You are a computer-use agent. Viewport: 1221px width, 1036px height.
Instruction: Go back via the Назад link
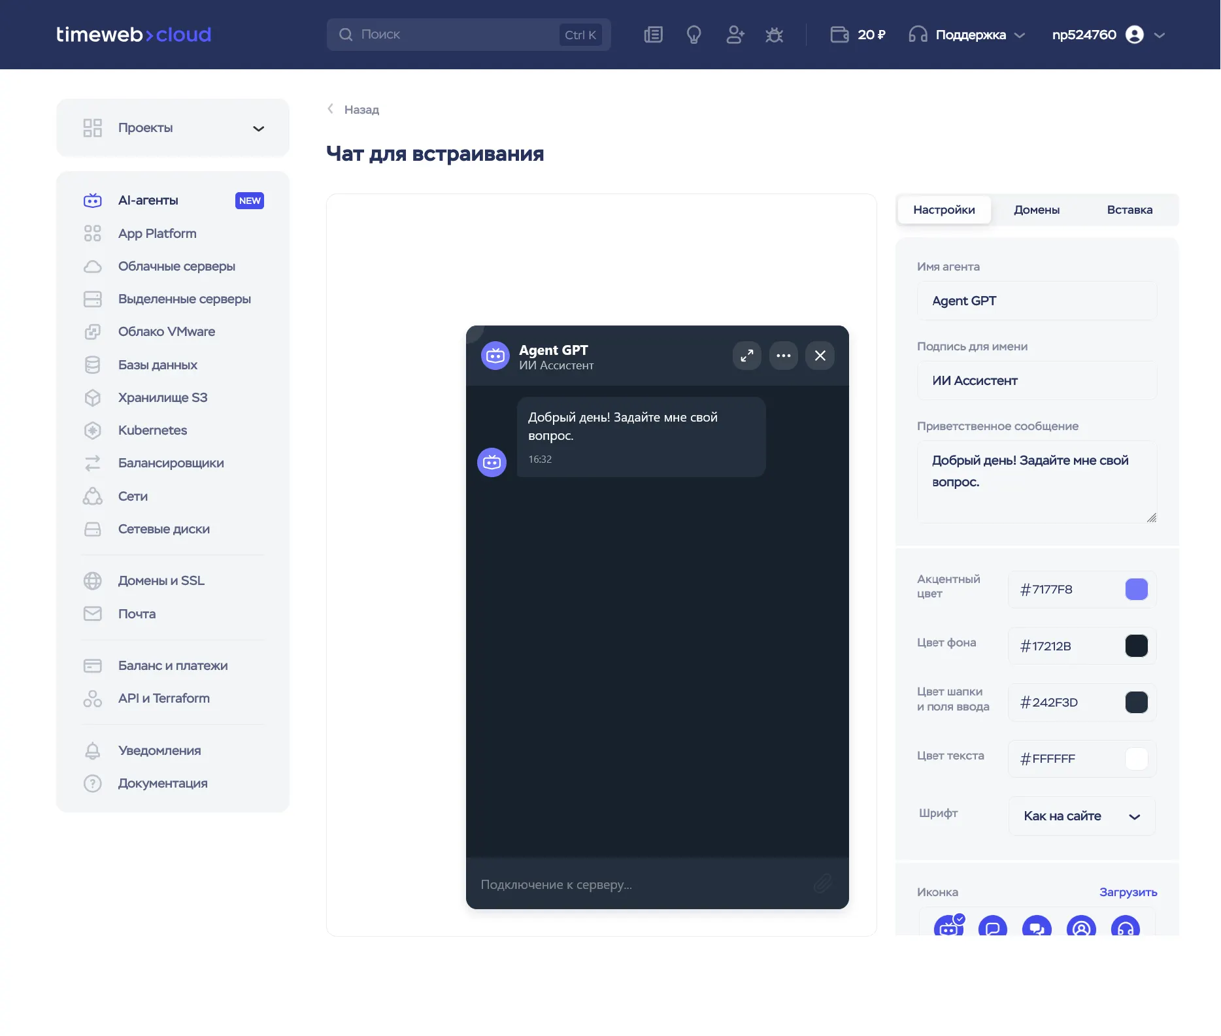tap(354, 109)
